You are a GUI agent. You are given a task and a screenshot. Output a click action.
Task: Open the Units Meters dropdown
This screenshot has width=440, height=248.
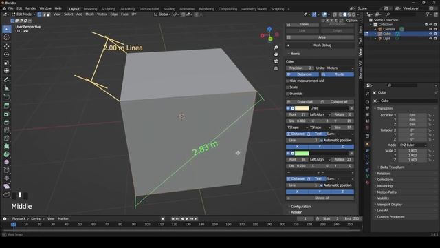[340, 68]
